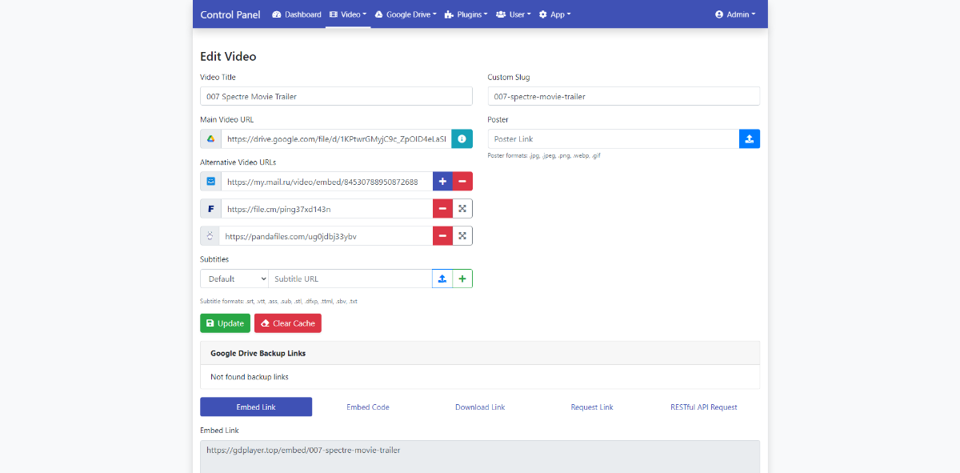This screenshot has height=473, width=960.
Task: Remove the file.cm alternative URL
Action: [x=442, y=209]
